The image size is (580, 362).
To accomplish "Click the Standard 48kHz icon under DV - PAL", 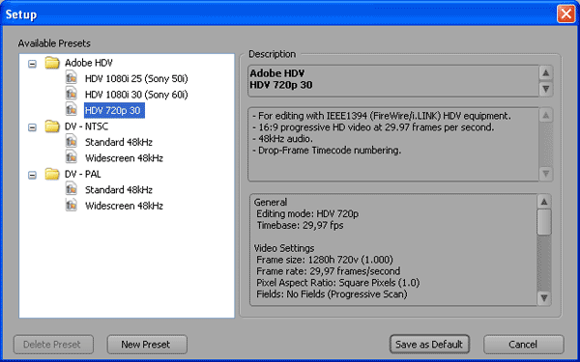I will pos(71,189).
